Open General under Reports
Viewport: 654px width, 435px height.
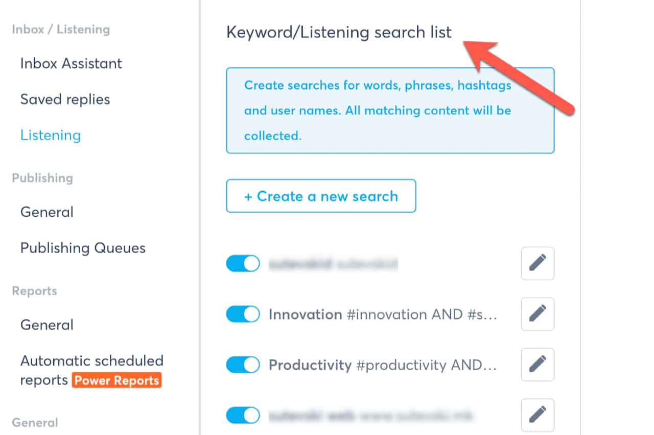coord(47,325)
